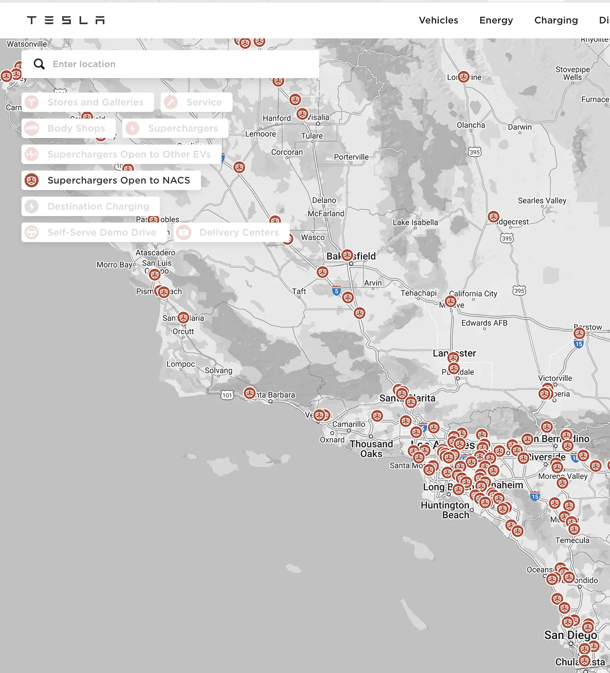Viewport: 610px width, 673px height.
Task: Click the Lompoc map label
Action: 181,364
